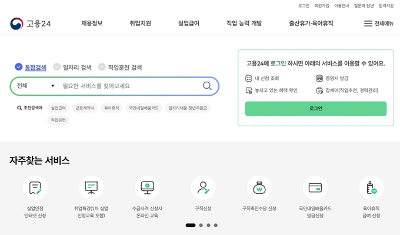Select the 육아휴직 recommended keyword
Image resolution: width=400 pixels, height=235 pixels.
click(112, 108)
